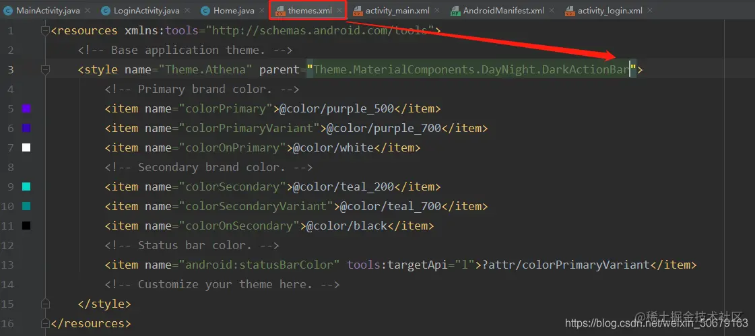Switch to the AndroidManifest.xml tab

[504, 10]
